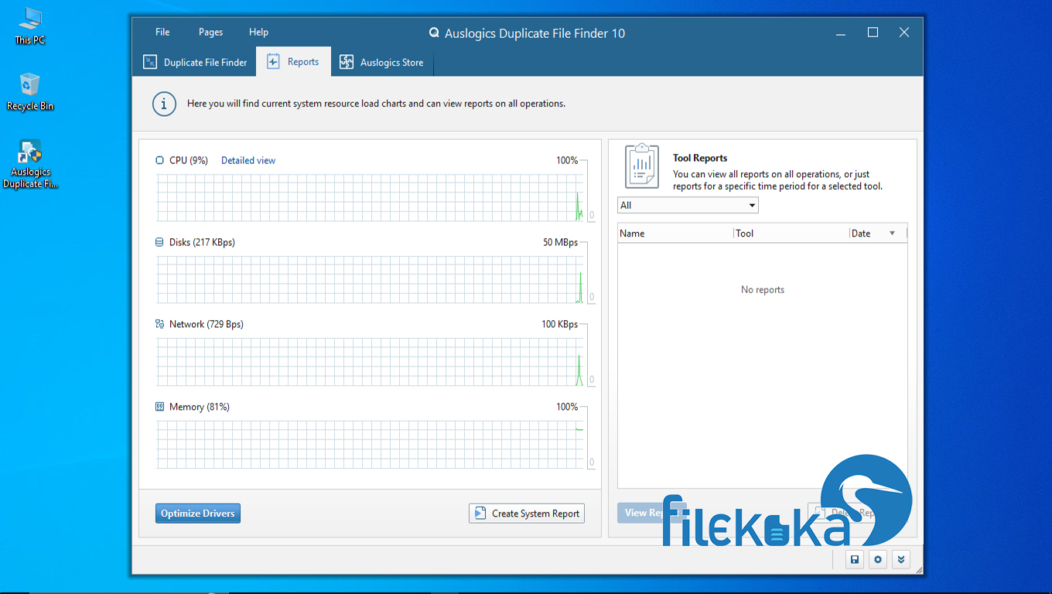Viewport: 1052px width, 594px height.
Task: Open settings via the gear icon
Action: click(878, 559)
